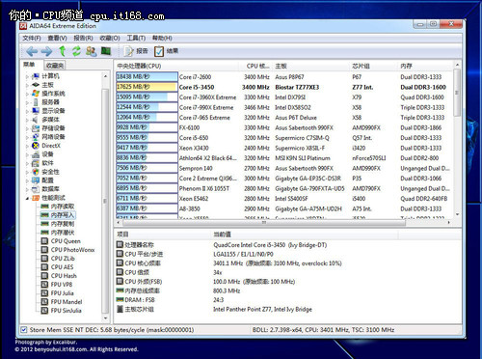Viewport: 482px width, 359px height.
Task: Click the green monitor chip toolbar icon
Action: pos(106,51)
